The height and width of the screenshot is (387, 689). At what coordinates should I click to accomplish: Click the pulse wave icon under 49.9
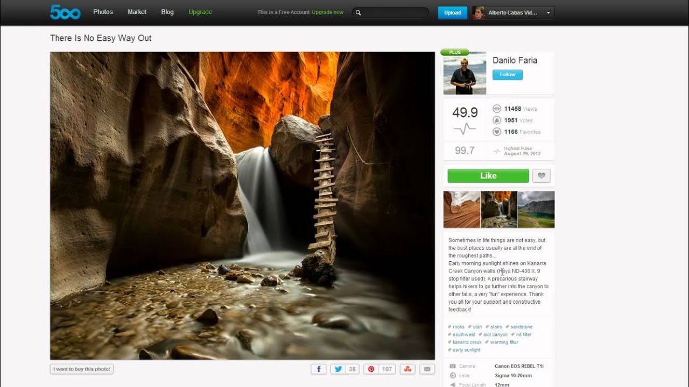coord(465,128)
